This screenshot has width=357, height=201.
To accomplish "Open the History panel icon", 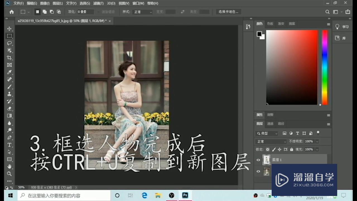I will click(248, 27).
